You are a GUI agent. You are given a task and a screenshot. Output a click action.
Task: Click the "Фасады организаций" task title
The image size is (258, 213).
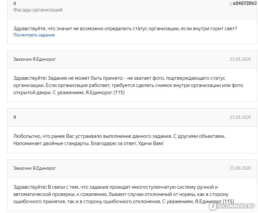(38, 10)
